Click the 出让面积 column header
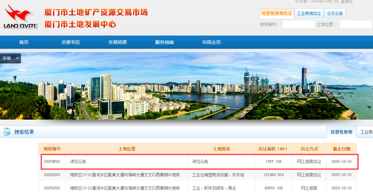The width and height of the screenshot is (373, 192). pyautogui.click(x=273, y=149)
